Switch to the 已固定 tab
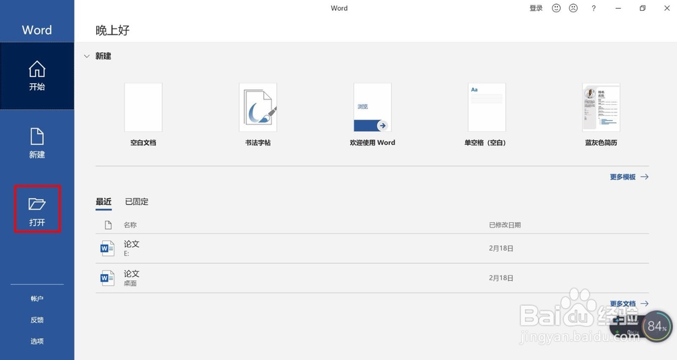Image resolution: width=677 pixels, height=360 pixels. coord(137,202)
